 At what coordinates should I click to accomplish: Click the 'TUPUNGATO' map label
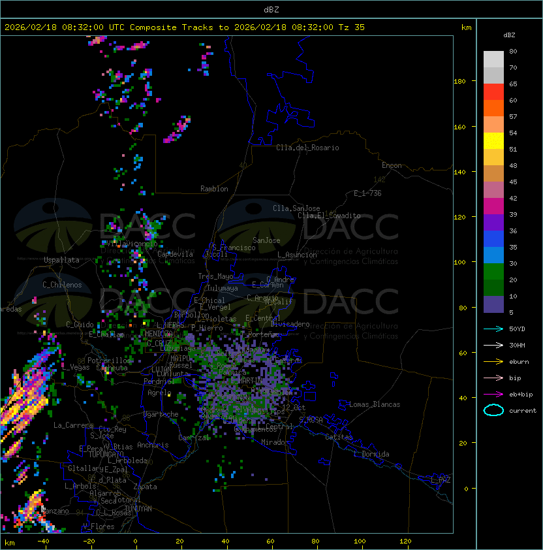(x=106, y=454)
